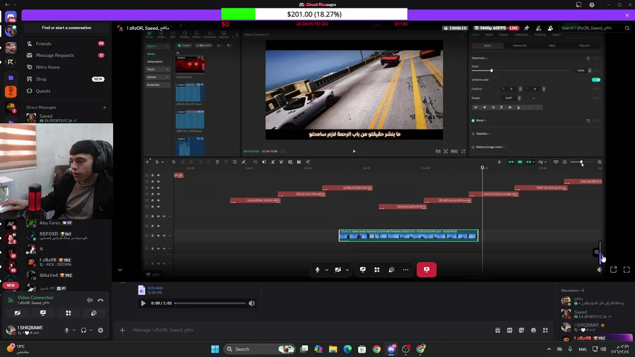Play the xcs.wav audio attachment
Screen dimensions: 635x357
pos(143,303)
